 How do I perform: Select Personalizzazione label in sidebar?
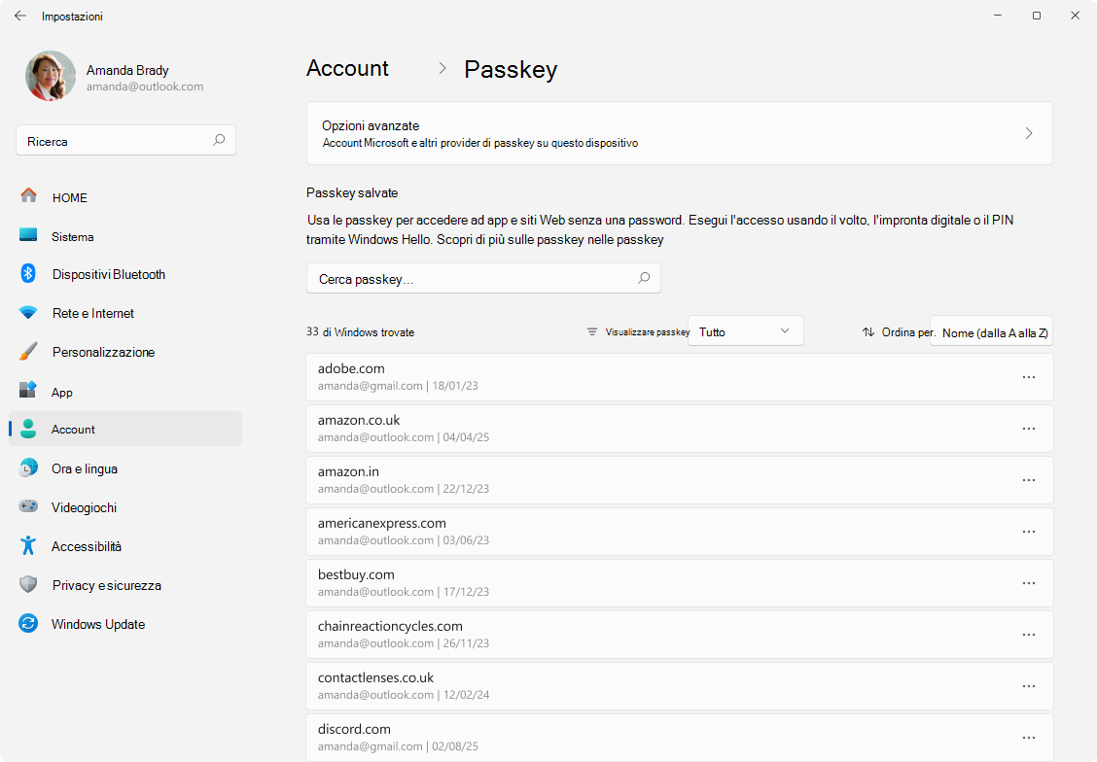[x=103, y=353]
